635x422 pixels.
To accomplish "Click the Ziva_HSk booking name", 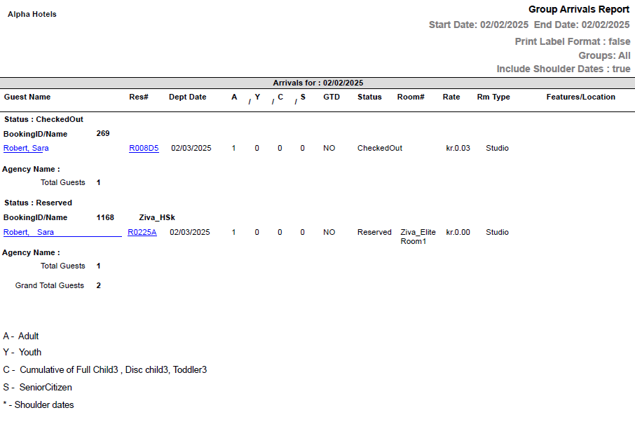I will click(x=157, y=217).
